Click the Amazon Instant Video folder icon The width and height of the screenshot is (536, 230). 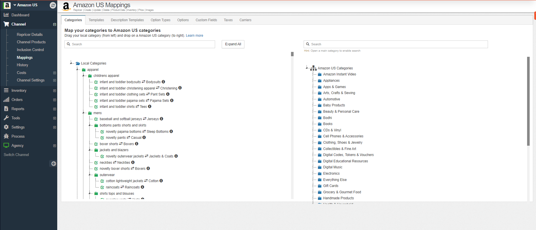319,74
